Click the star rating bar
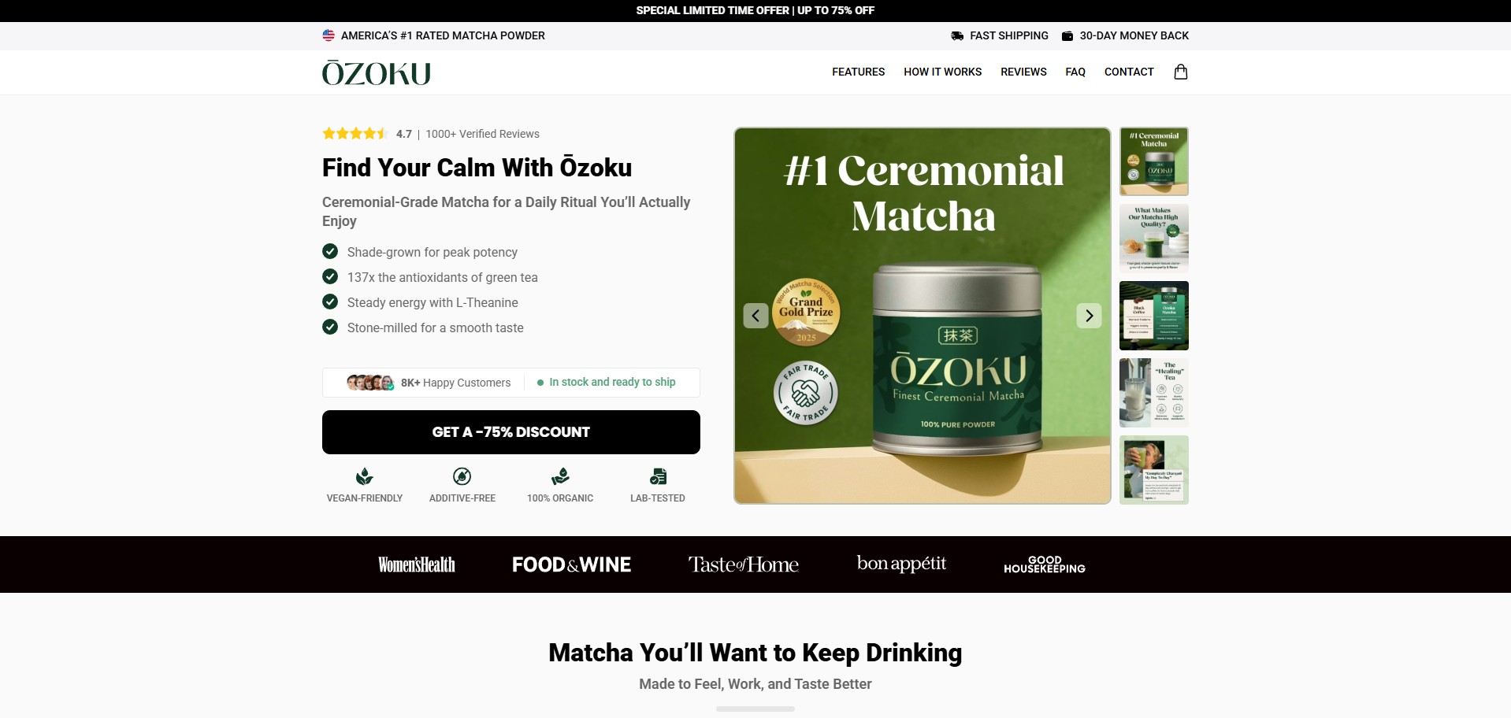The width and height of the screenshot is (1511, 718). pos(355,134)
